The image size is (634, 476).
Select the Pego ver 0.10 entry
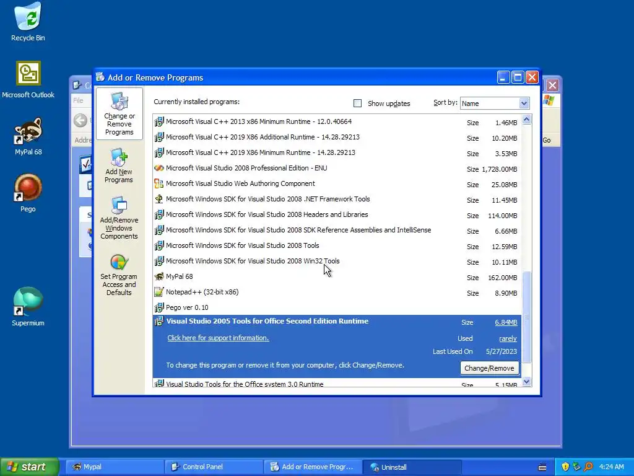click(x=336, y=307)
